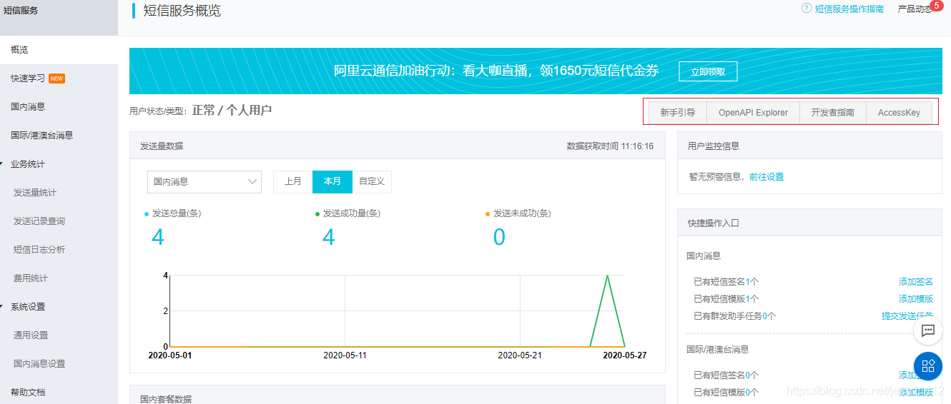Select the 本月 time range tab

(x=332, y=181)
